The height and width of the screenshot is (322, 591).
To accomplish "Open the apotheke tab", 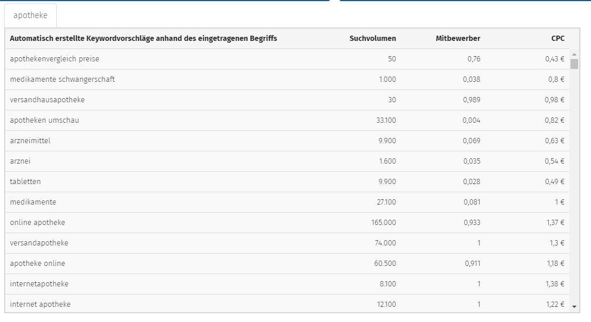I will tap(30, 15).
